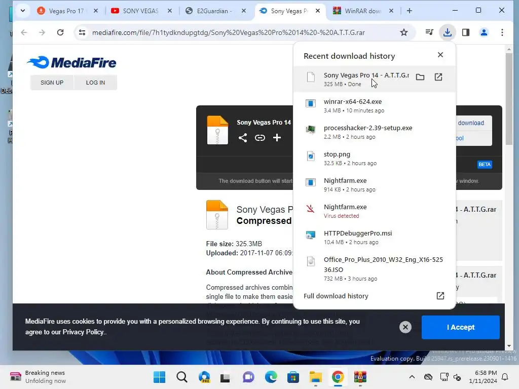Copy link using the chain icon
The width and height of the screenshot is (519, 389).
(x=260, y=138)
